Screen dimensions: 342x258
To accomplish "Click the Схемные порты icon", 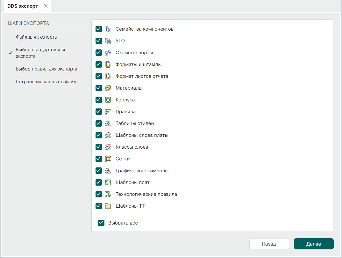I will click(x=108, y=53).
